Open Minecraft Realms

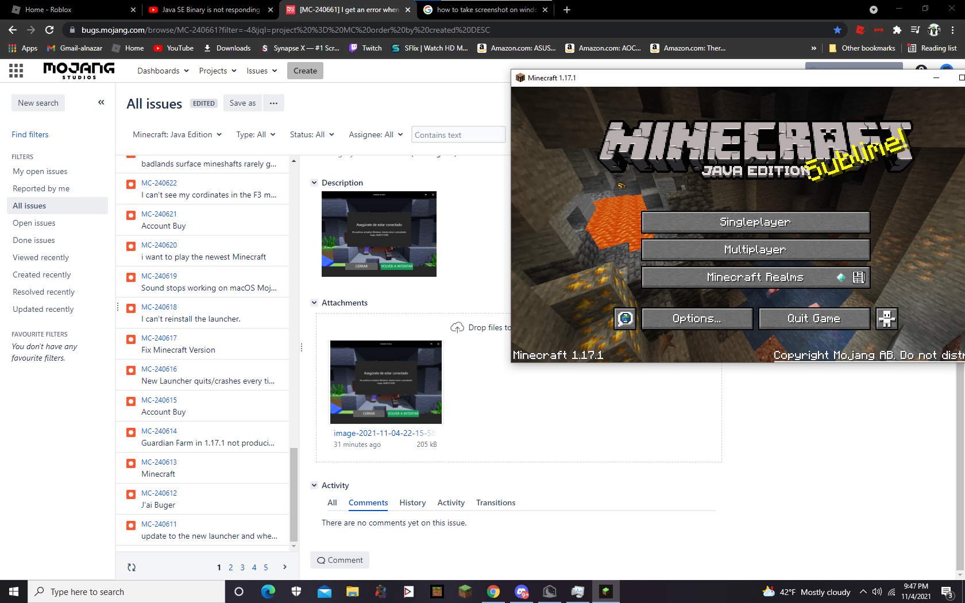pos(755,277)
